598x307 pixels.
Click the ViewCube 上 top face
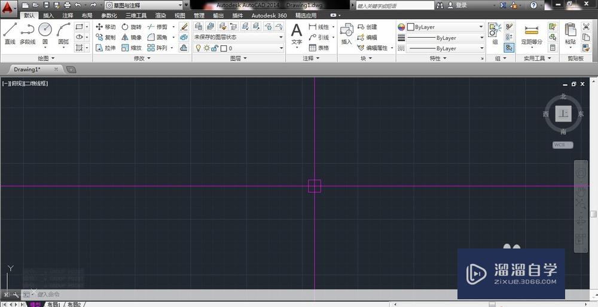(563, 113)
